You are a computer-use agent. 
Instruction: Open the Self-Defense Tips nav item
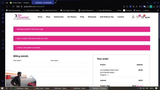click(107, 17)
